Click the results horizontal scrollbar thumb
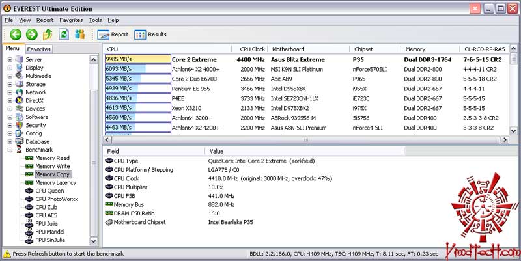521x261 pixels. (305, 140)
